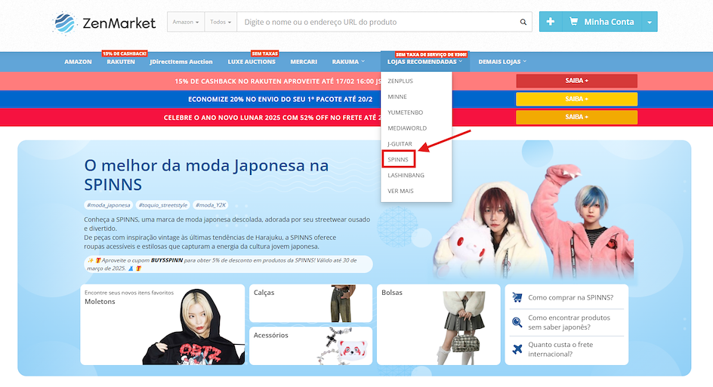Click the ZenMarket logo
The height and width of the screenshot is (387, 713).
click(104, 23)
